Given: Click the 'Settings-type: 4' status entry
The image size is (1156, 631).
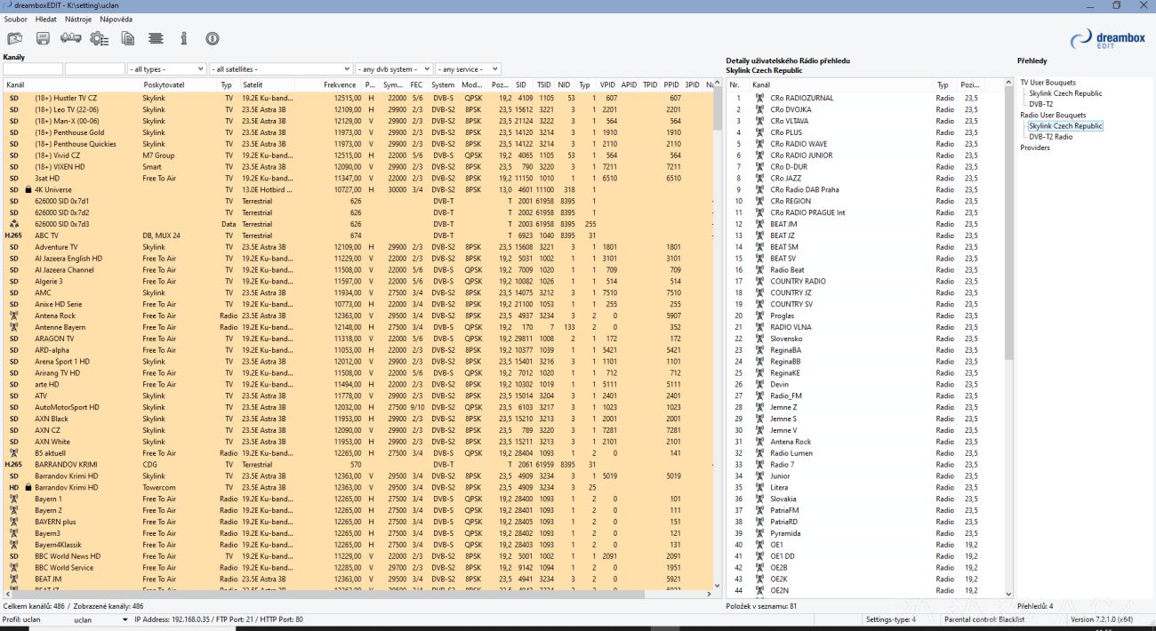Looking at the screenshot, I should tap(889, 619).
